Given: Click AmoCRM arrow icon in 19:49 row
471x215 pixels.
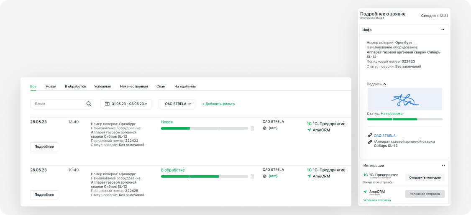Looking at the screenshot, I should tap(309, 176).
